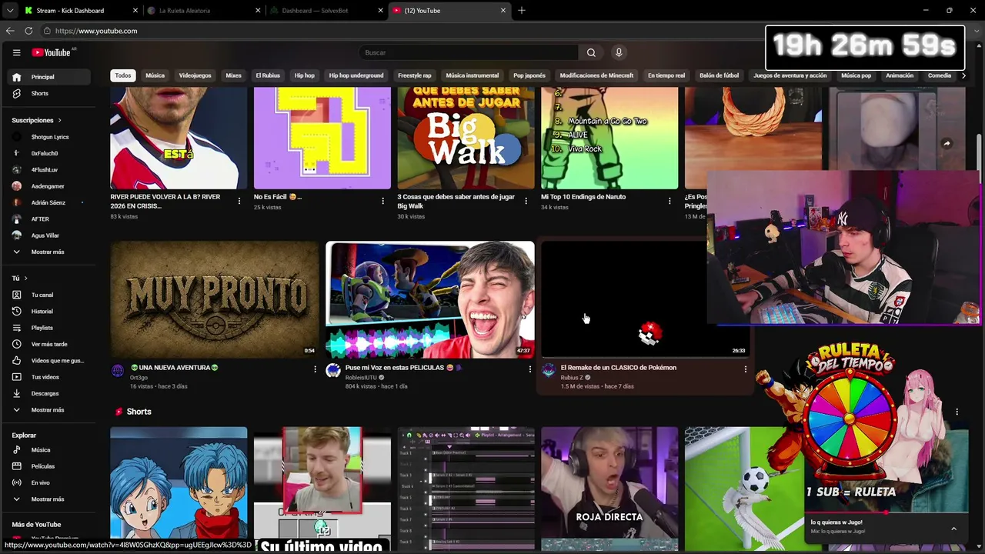This screenshot has width=985, height=554.
Task: Open En vivo under Explorar
Action: point(48,482)
